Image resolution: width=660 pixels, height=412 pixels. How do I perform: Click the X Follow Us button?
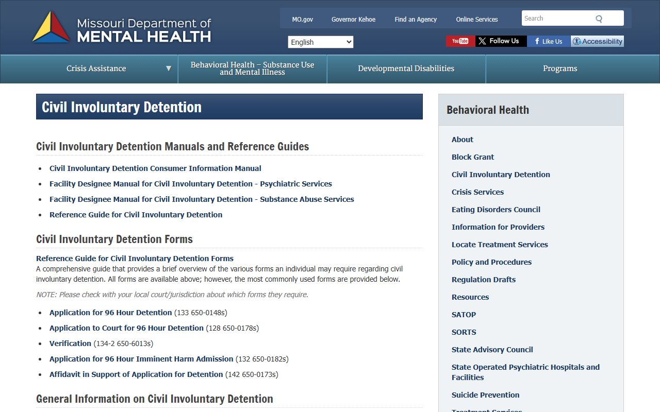501,41
